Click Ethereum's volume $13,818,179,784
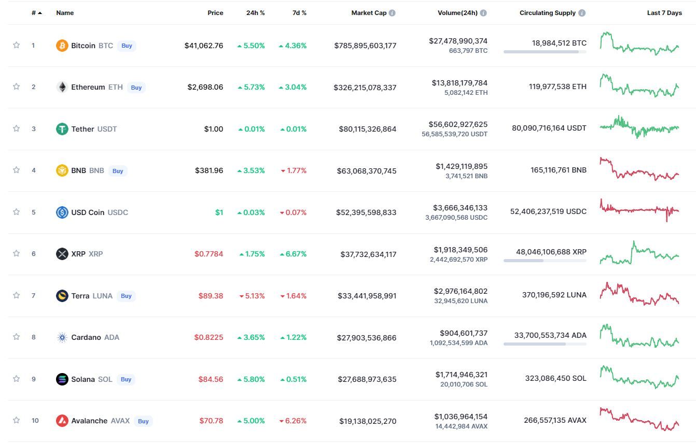Image resolution: width=696 pixels, height=443 pixels. pyautogui.click(x=460, y=83)
